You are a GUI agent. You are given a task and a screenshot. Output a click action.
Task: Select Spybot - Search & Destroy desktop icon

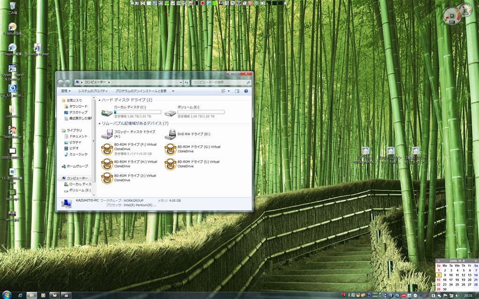[x=13, y=72]
